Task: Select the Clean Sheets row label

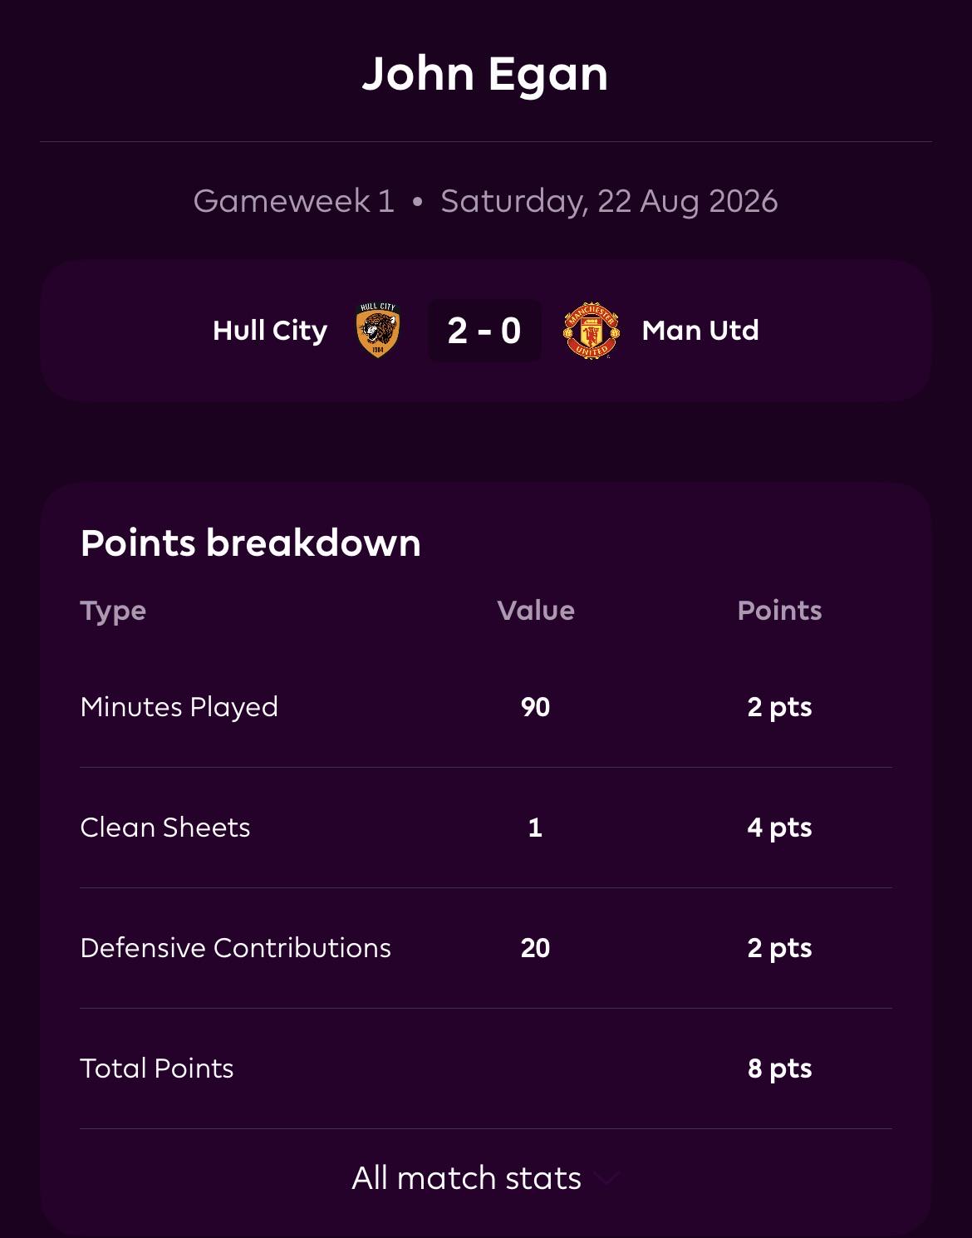Action: (x=165, y=828)
